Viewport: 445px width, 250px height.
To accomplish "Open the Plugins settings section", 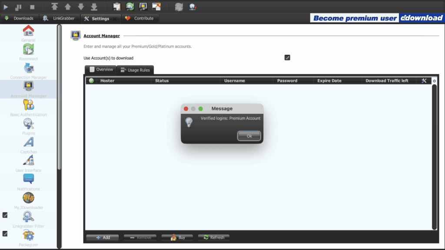I will (28, 127).
